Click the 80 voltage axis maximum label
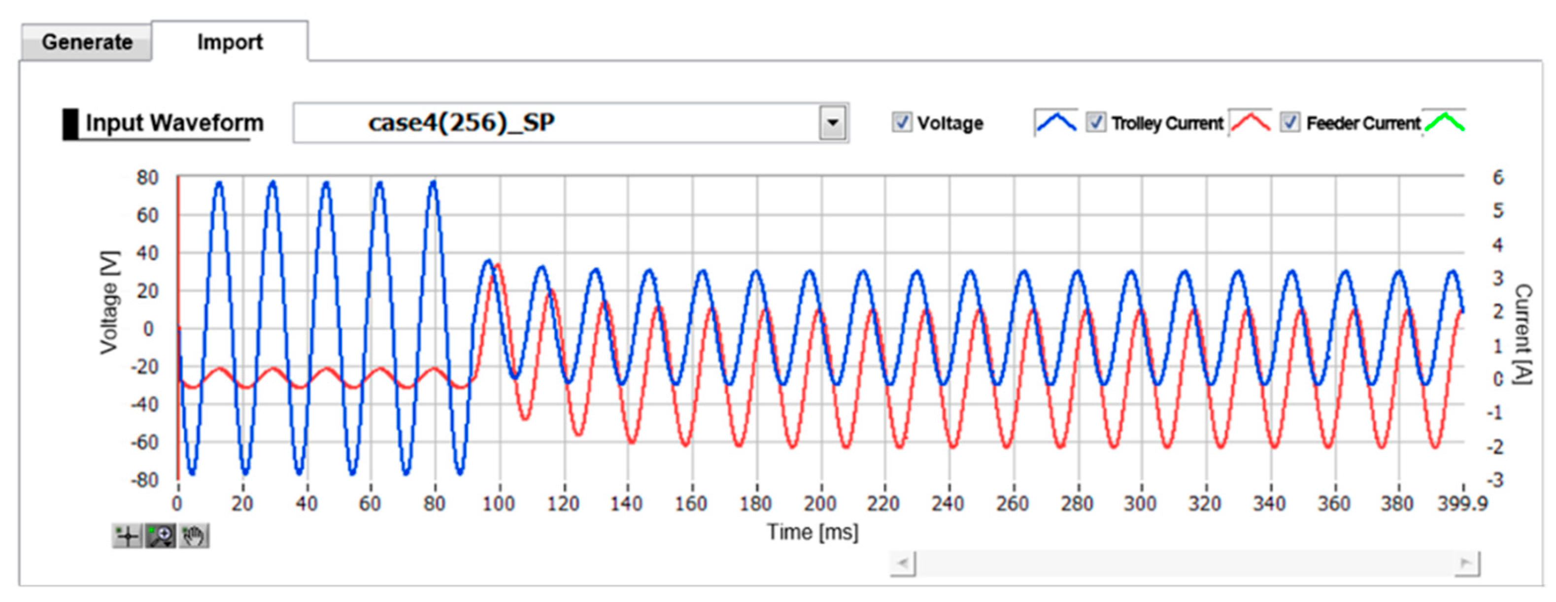 (x=147, y=177)
